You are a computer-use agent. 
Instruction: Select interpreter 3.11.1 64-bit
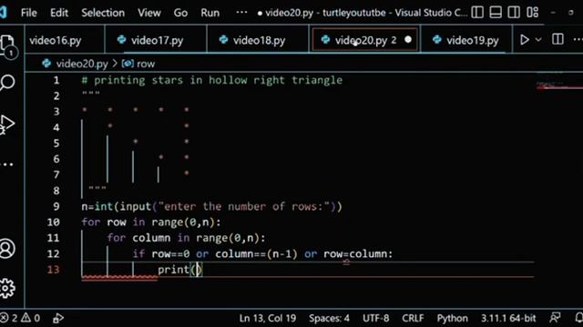point(508,318)
